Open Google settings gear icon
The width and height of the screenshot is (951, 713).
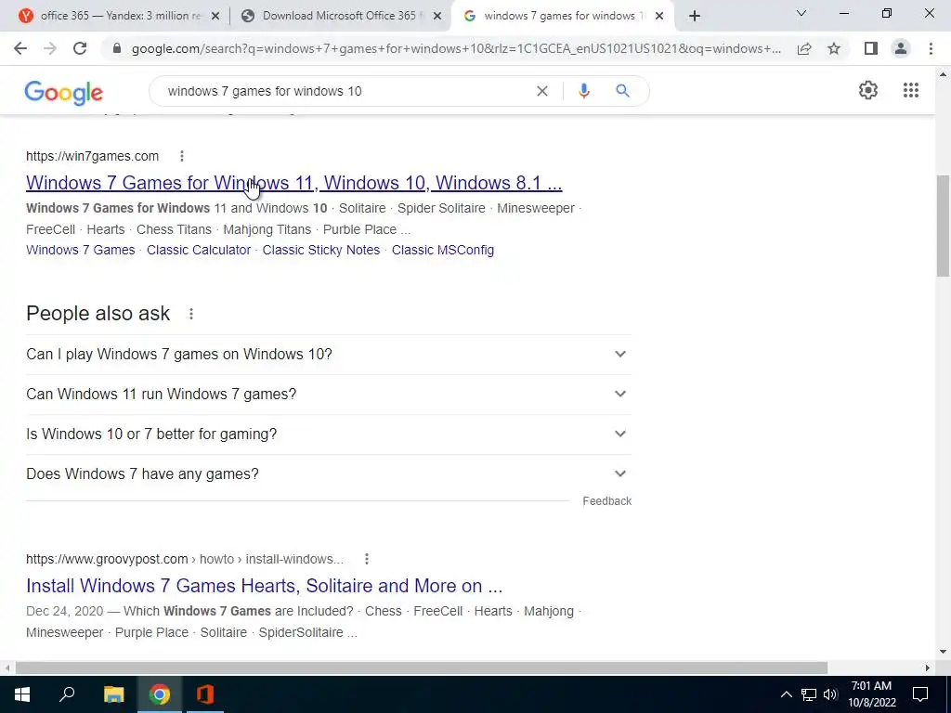coord(868,90)
